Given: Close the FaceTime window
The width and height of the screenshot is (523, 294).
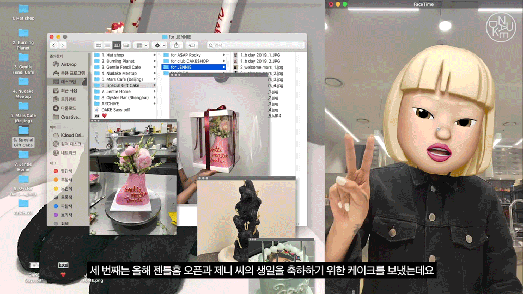Looking at the screenshot, I should 331,4.
